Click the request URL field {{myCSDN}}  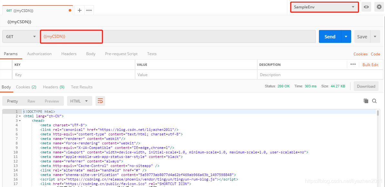178,36
